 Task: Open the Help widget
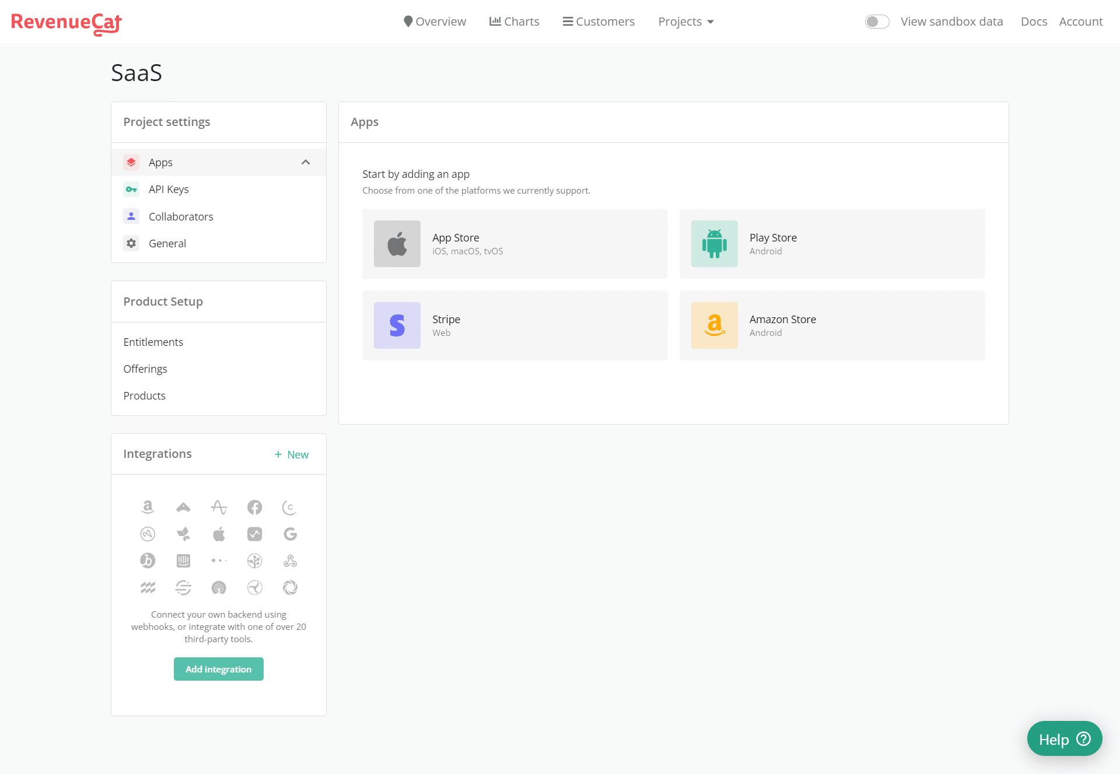pos(1065,739)
